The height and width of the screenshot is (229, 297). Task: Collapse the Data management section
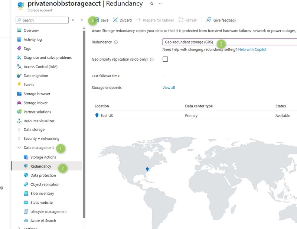19,148
